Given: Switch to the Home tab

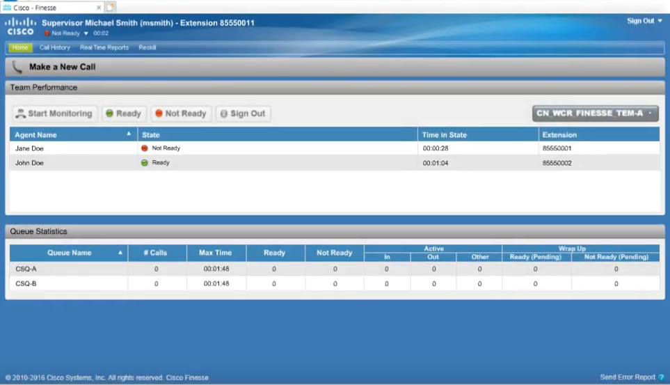Looking at the screenshot, I should pyautogui.click(x=20, y=47).
